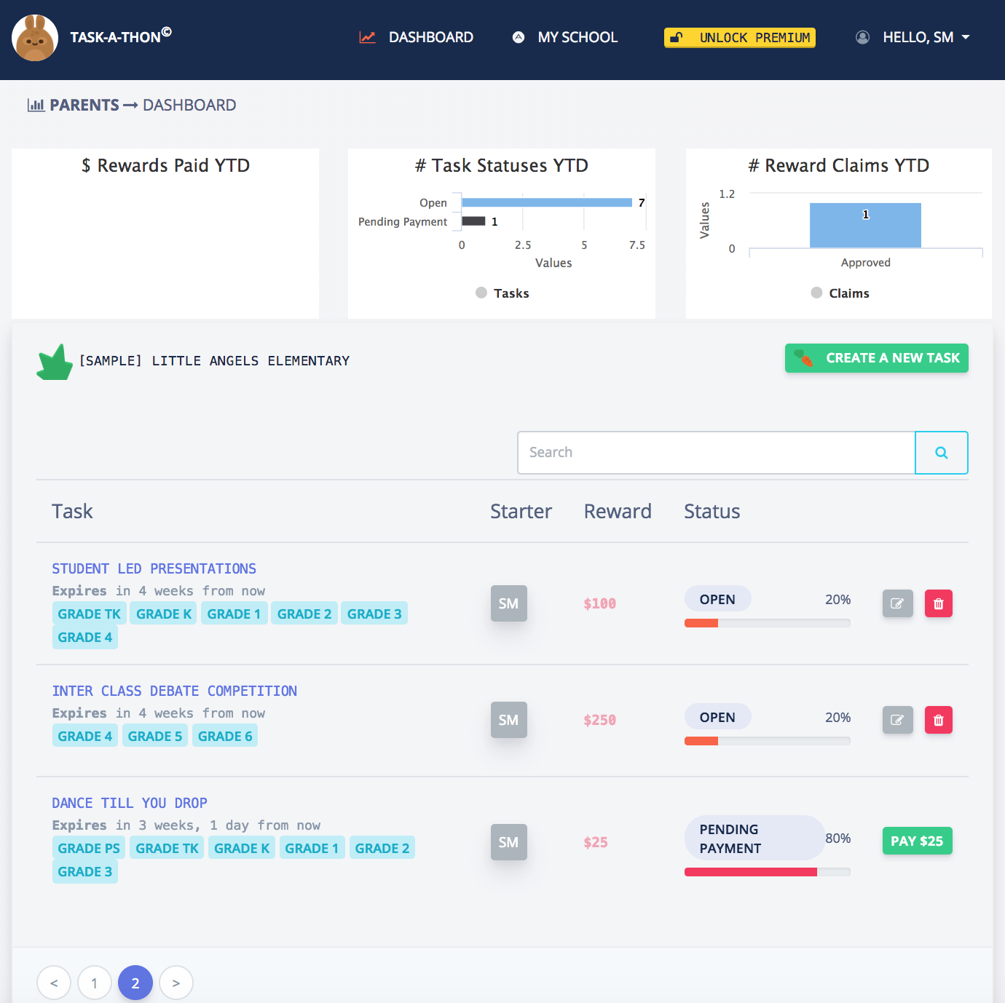Click OPEN status badge for Inter Class Debate

coord(718,717)
